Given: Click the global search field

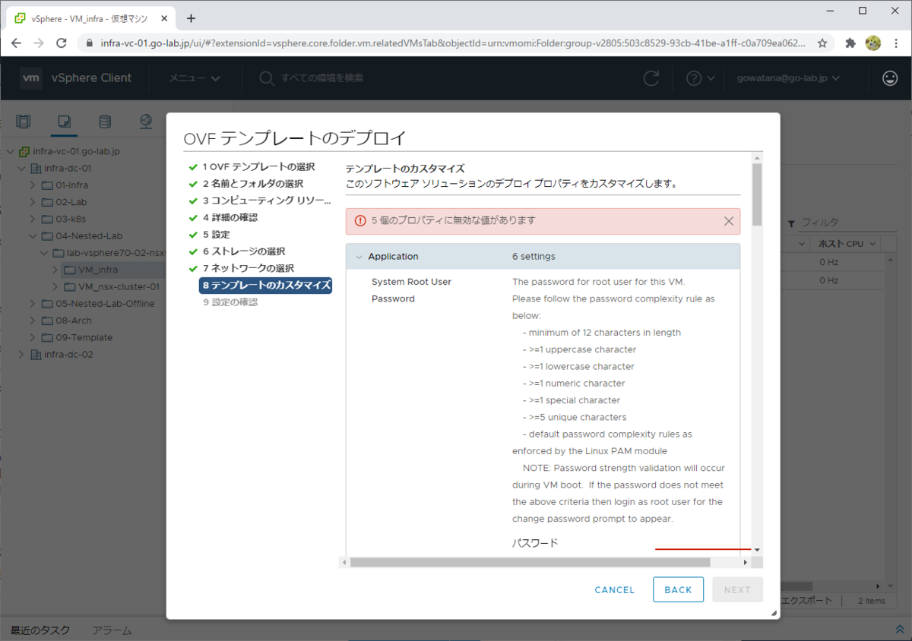Looking at the screenshot, I should pyautogui.click(x=322, y=77).
